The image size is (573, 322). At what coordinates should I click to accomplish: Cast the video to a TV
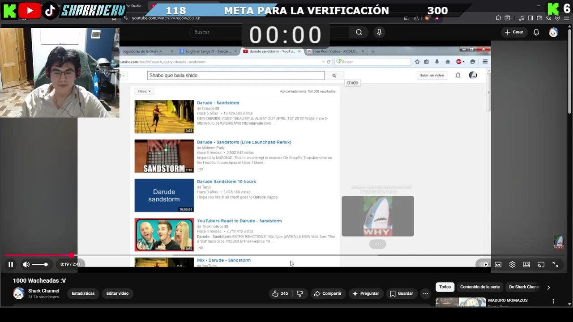(x=541, y=264)
